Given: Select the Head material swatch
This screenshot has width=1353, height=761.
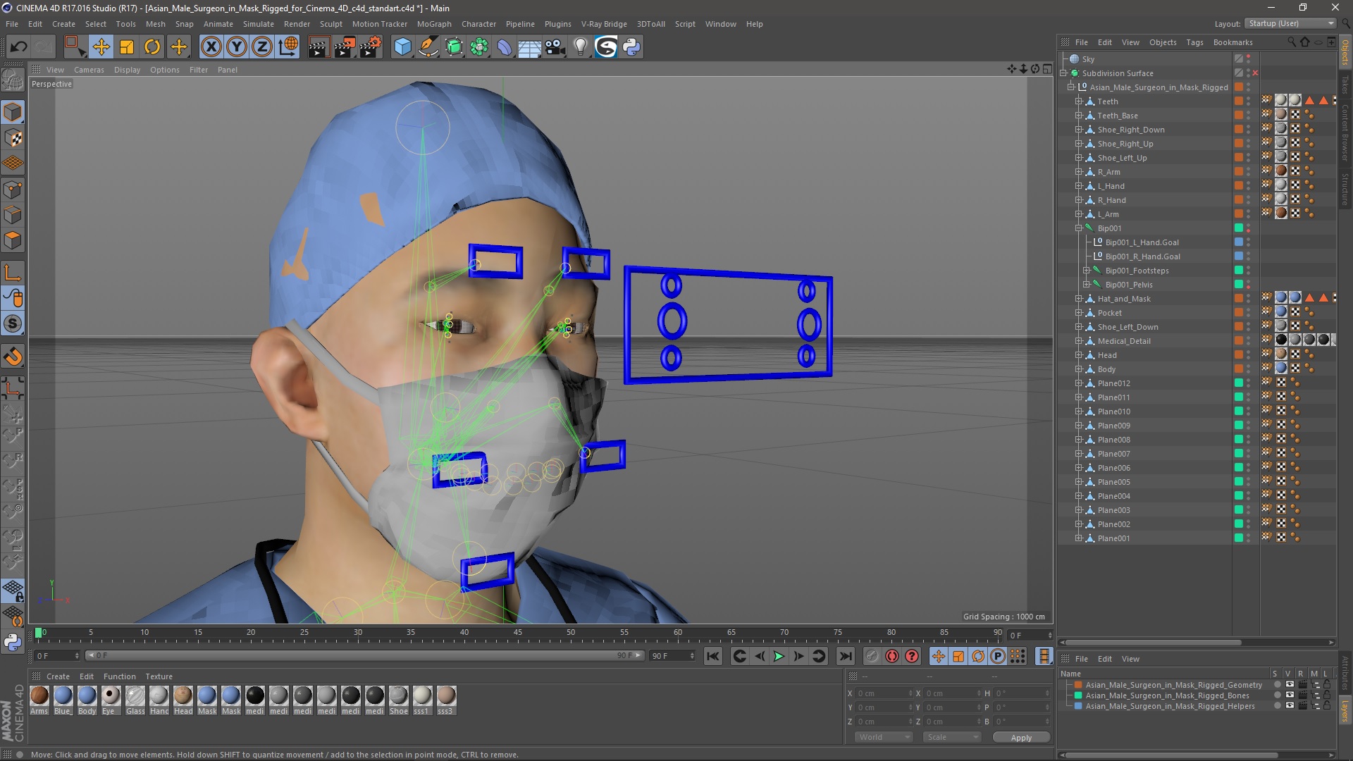Looking at the screenshot, I should [x=183, y=700].
